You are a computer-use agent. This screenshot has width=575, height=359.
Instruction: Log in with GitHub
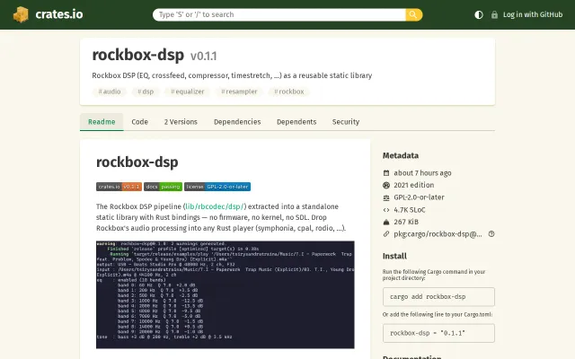coord(533,14)
